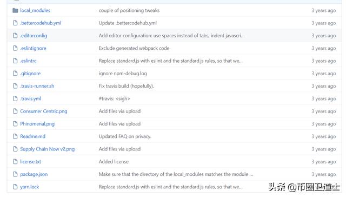Click the file icon beside Readme.md

tap(15, 136)
